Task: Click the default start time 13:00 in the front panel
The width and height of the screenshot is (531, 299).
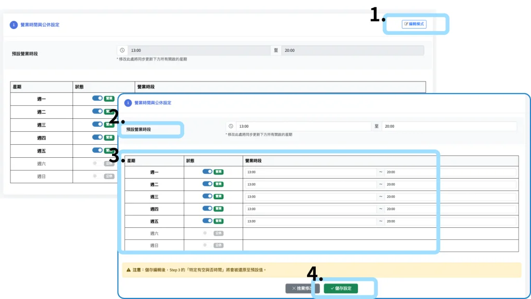Action: point(303,126)
